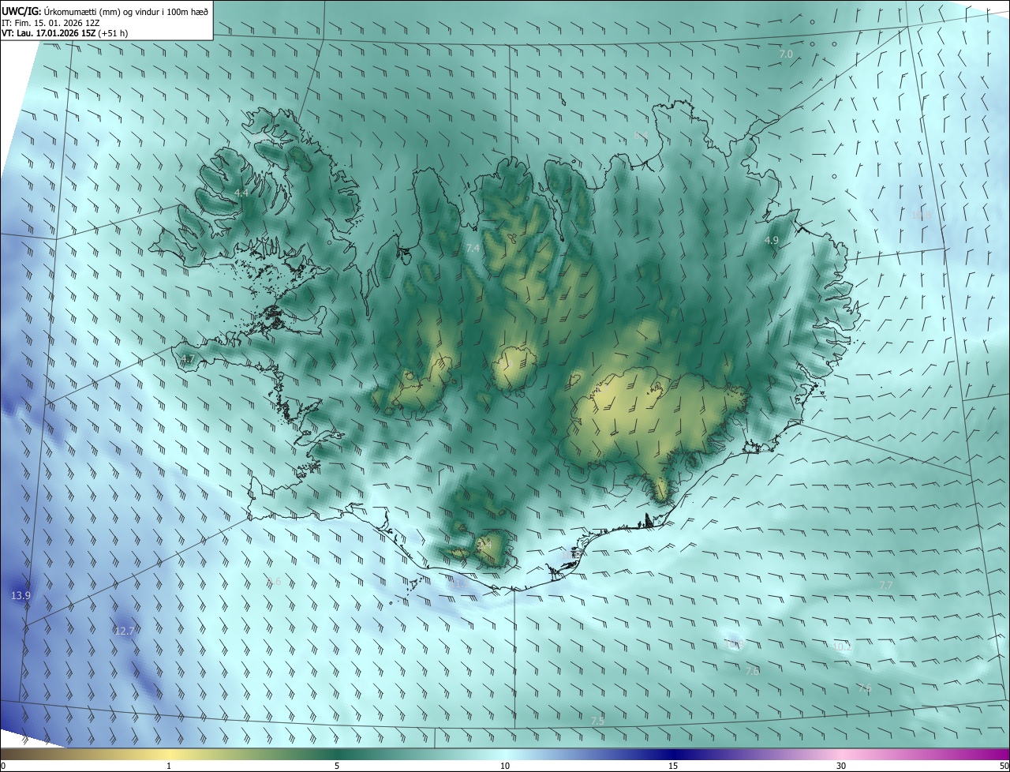
Task: Click the 11.5 value off south coast
Action: 461,584
